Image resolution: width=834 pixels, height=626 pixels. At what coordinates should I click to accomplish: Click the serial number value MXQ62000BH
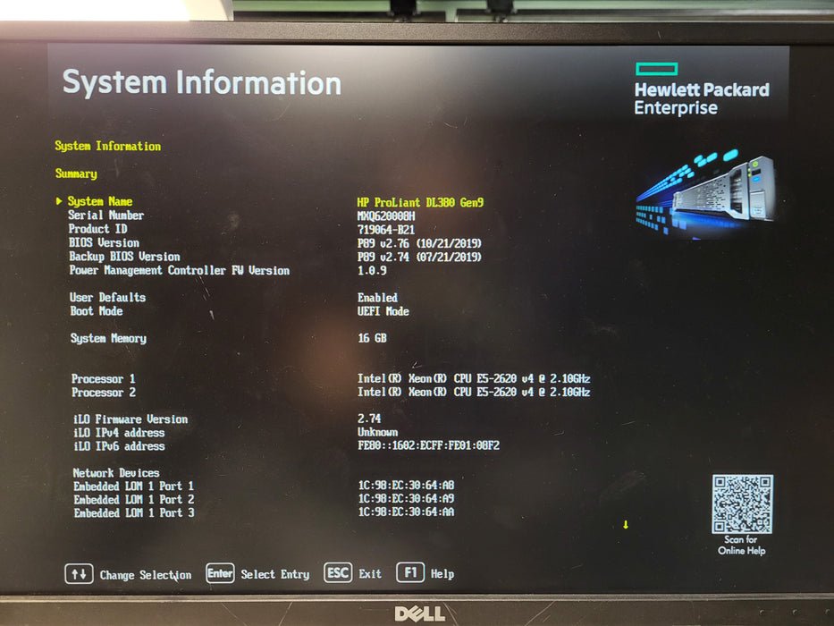[x=386, y=216]
